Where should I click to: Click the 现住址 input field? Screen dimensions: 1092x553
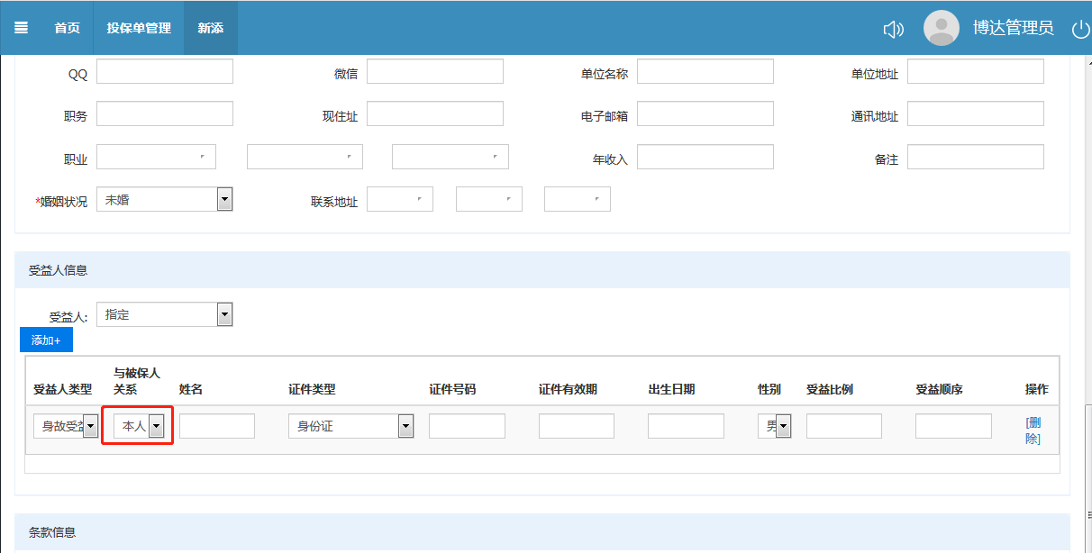(x=435, y=113)
